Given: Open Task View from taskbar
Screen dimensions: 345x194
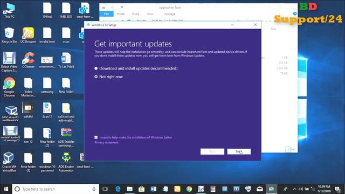Looking at the screenshot, I should pyautogui.click(x=105, y=189).
